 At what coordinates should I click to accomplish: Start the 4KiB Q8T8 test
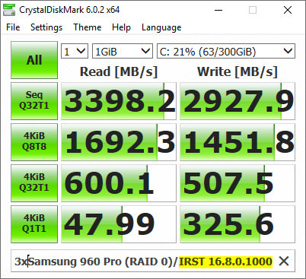click(x=34, y=142)
